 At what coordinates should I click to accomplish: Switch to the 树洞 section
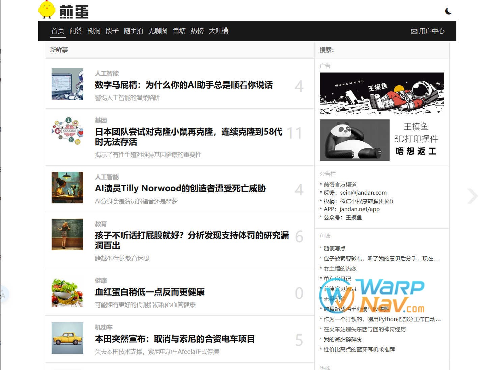(94, 31)
